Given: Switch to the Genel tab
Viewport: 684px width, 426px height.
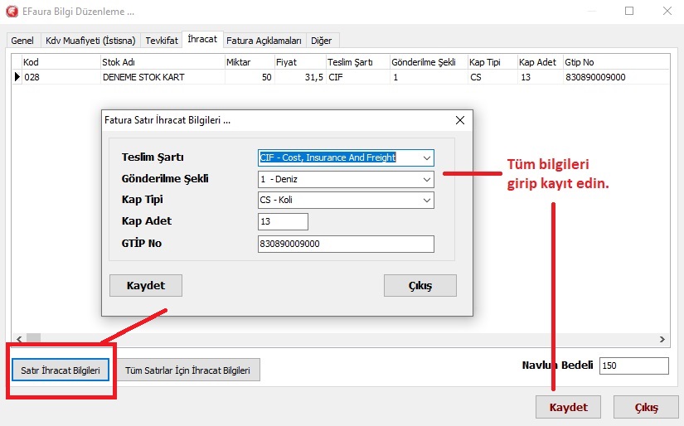Looking at the screenshot, I should click(22, 41).
